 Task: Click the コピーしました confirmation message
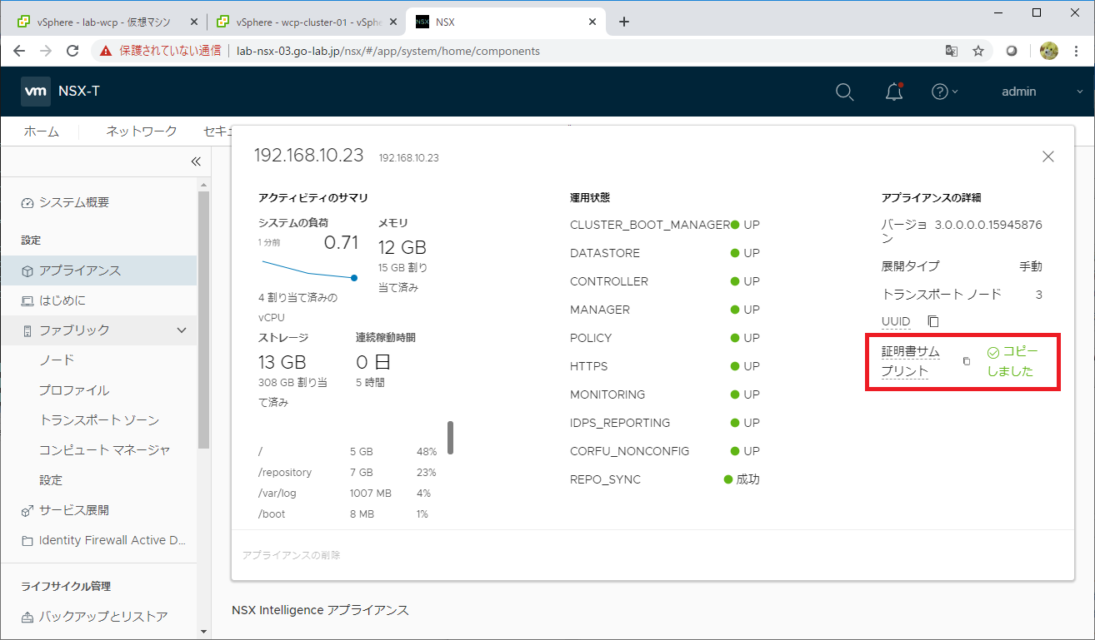click(1012, 361)
